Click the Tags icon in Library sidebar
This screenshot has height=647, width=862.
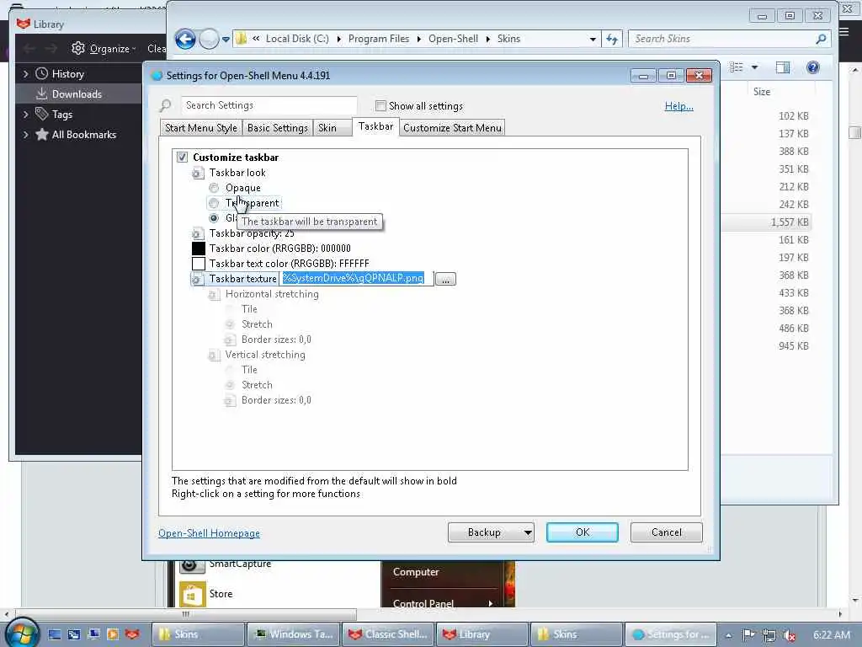42,114
